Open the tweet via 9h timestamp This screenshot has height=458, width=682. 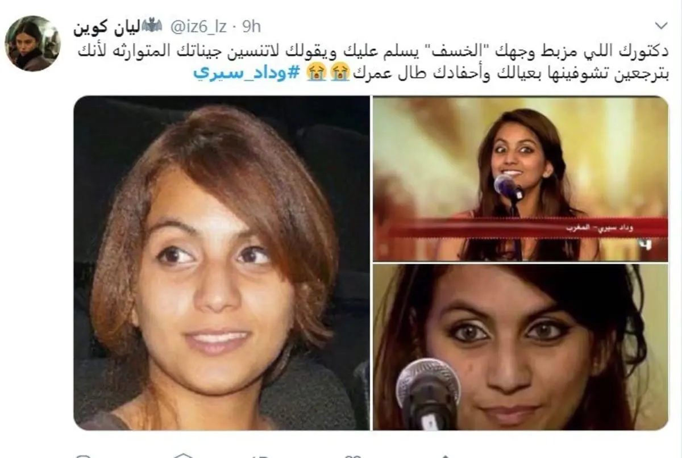251,26
